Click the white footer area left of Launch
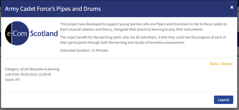239x110 pixels. click(107, 100)
